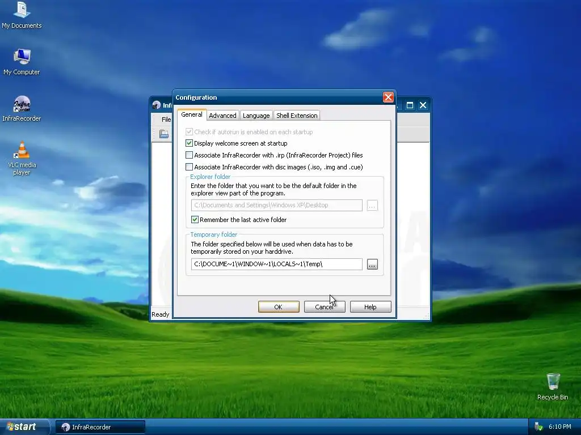Image resolution: width=581 pixels, height=435 pixels.
Task: Select the Recycle Bin icon
Action: coord(553,386)
